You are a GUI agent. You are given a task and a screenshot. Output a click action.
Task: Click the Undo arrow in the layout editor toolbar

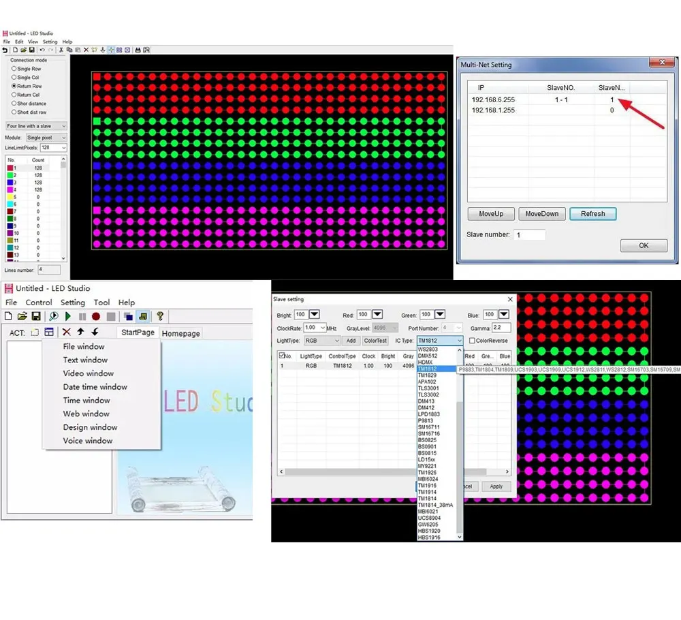click(42, 50)
